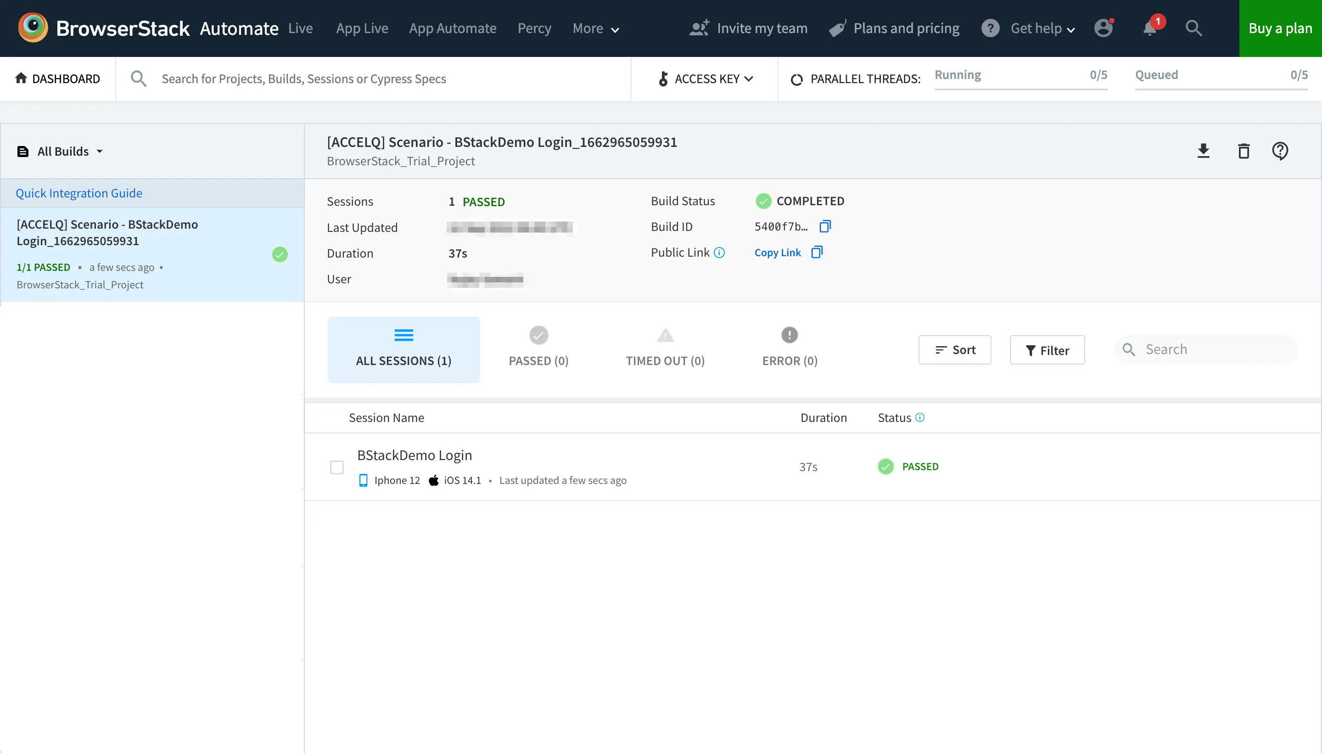Screen dimensions: 1322x753
Task: Click the header search magnifier icon
Action: 1193,28
